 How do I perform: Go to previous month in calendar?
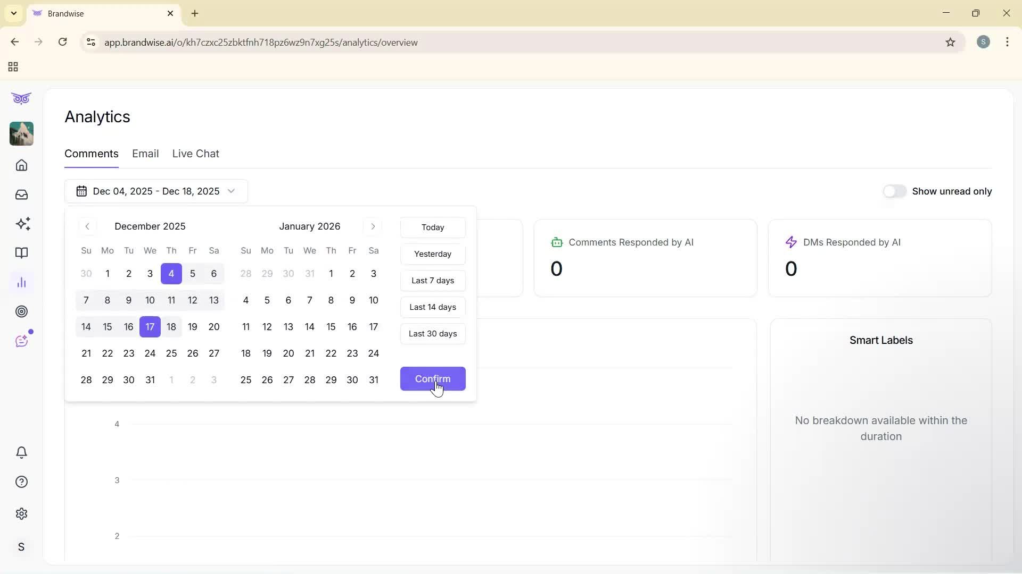pos(87,226)
